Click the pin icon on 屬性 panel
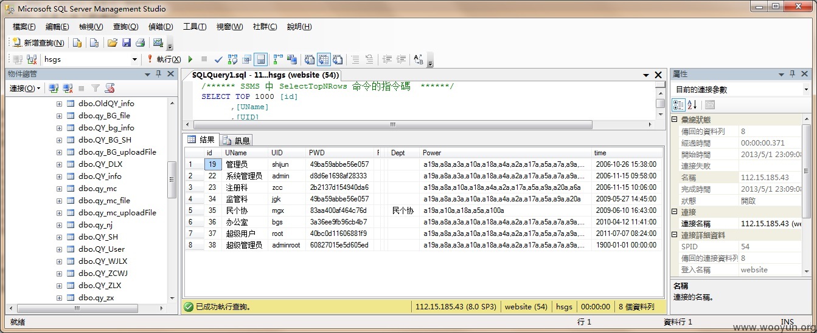 pos(792,73)
